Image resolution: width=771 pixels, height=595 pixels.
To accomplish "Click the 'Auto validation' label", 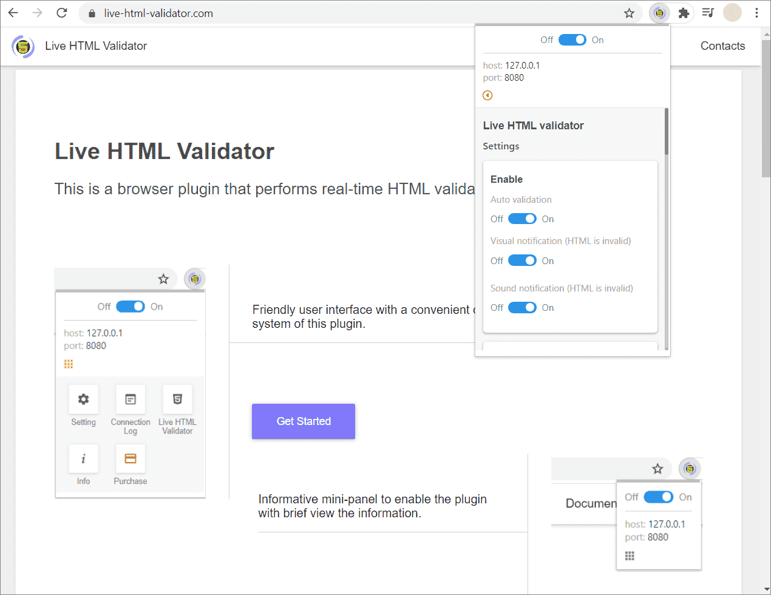I will (x=521, y=200).
